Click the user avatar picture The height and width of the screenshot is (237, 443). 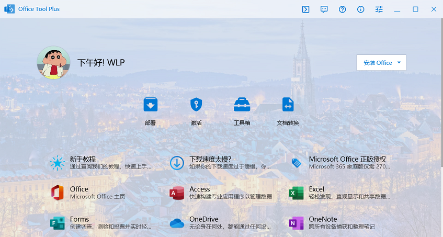pyautogui.click(x=53, y=62)
